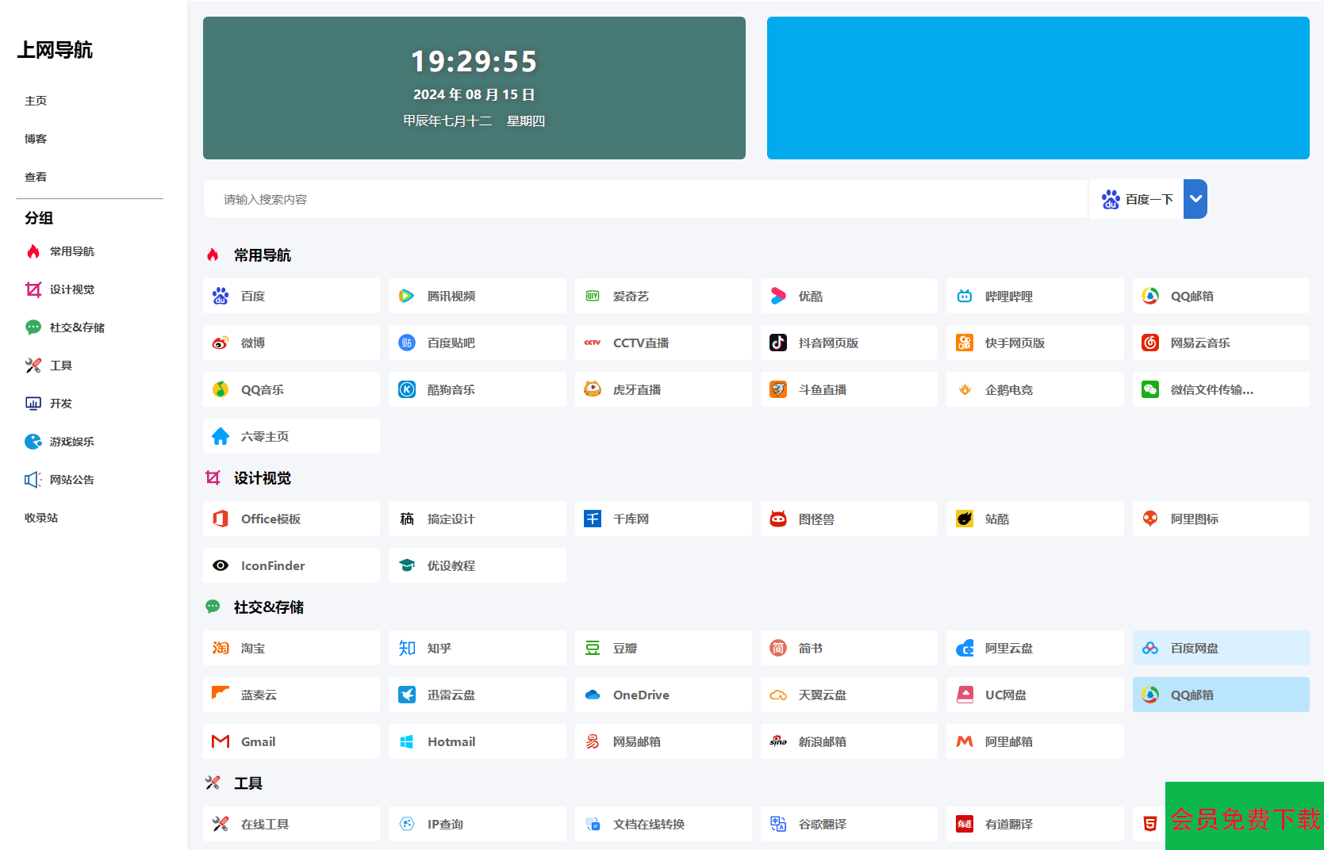Image resolution: width=1324 pixels, height=850 pixels.
Task: Open the 哔哩哔哩 TV icon
Action: point(965,296)
